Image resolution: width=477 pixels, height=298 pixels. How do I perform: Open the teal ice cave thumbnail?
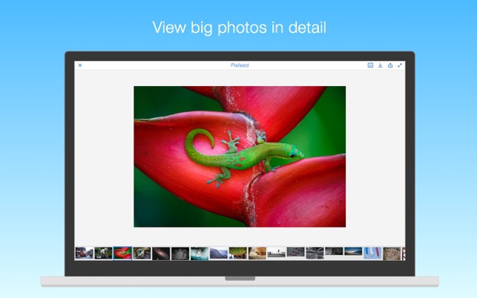coord(200,254)
